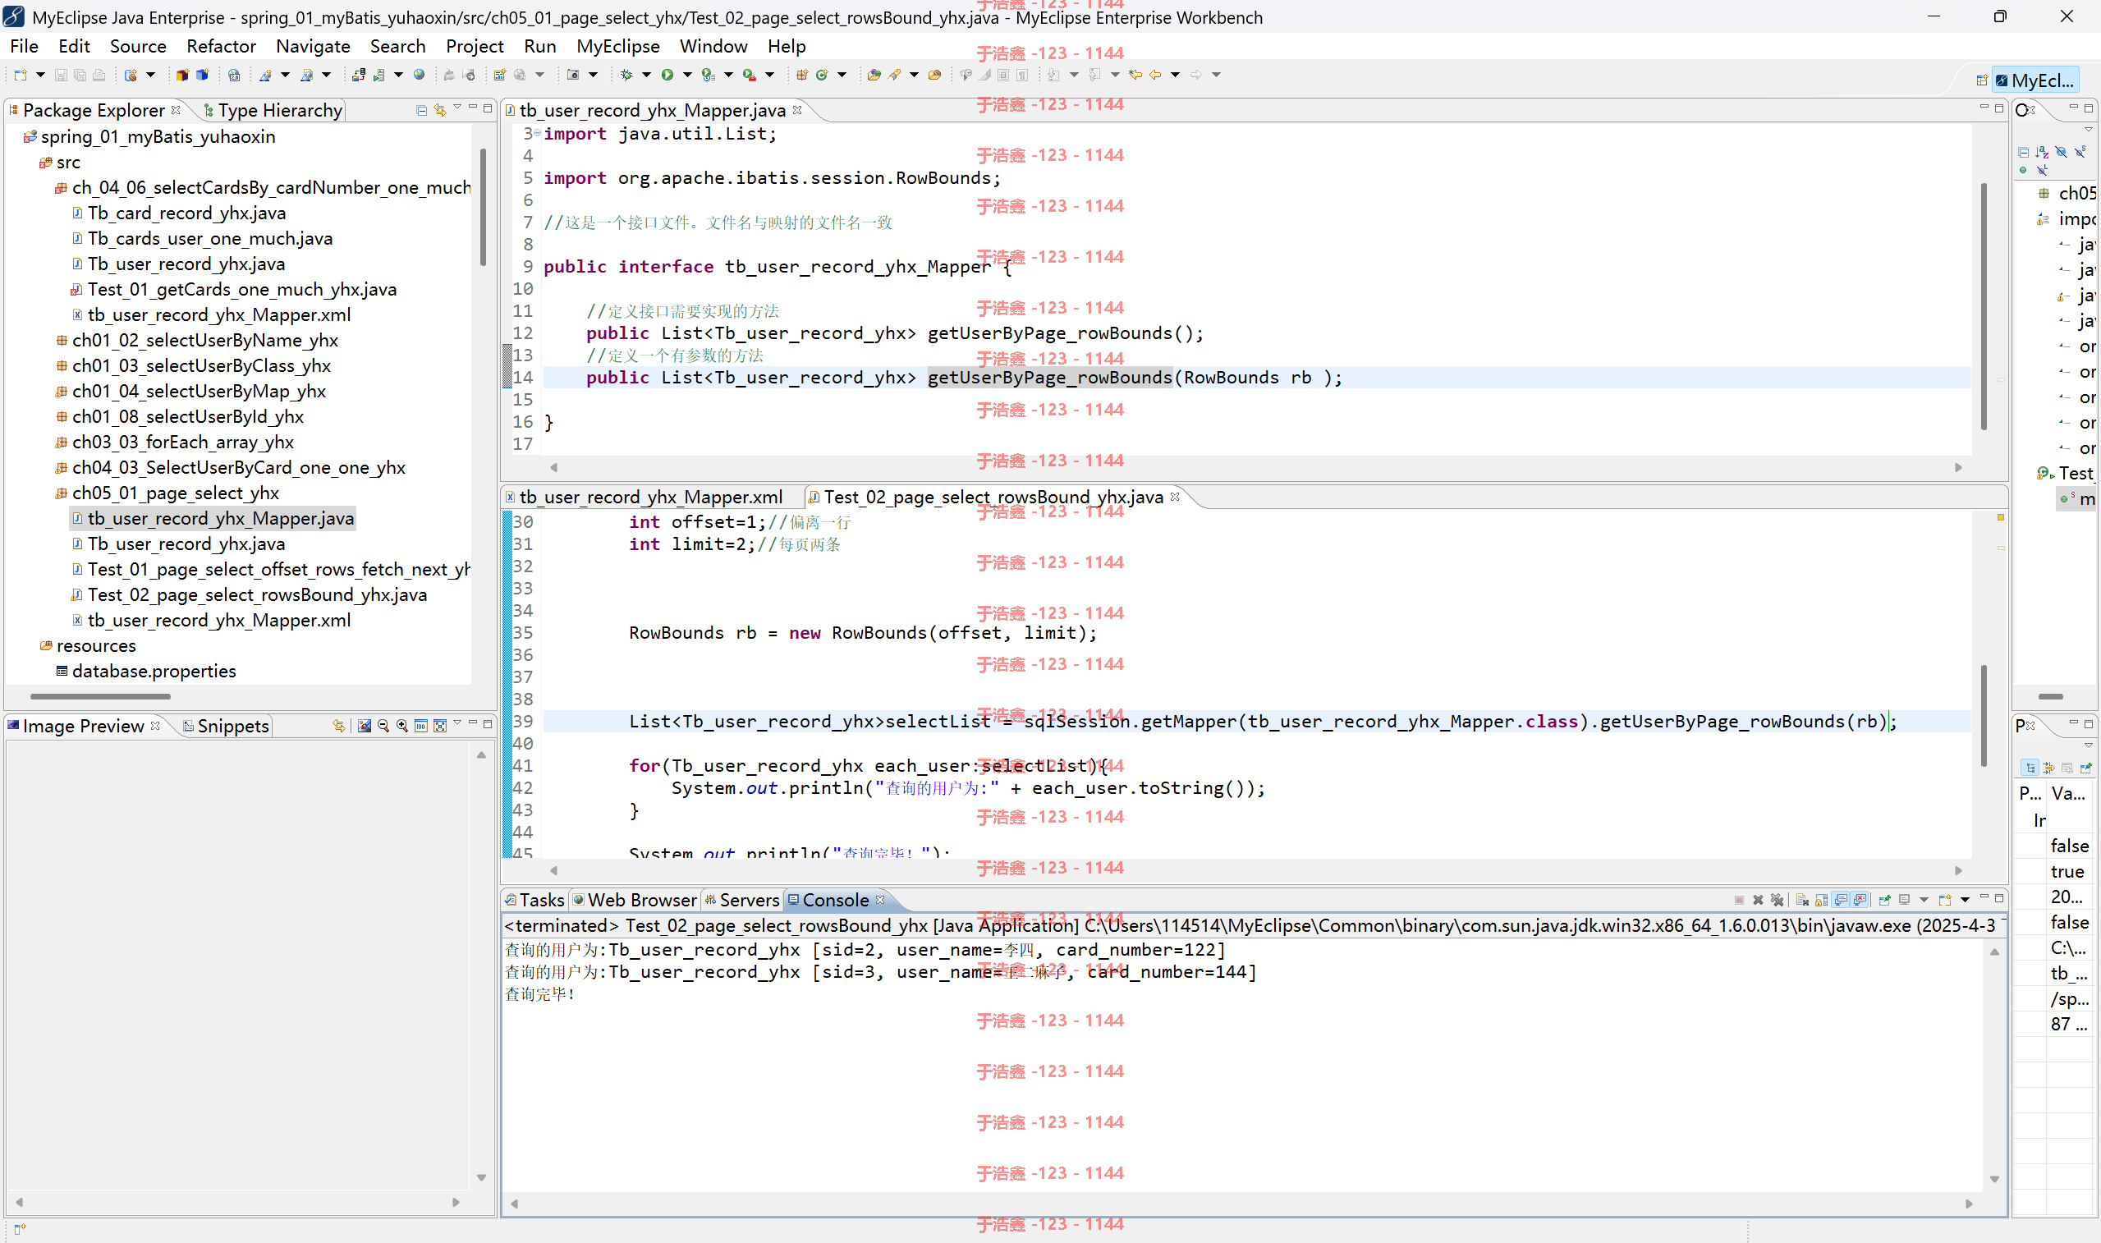Image resolution: width=2101 pixels, height=1243 pixels.
Task: Click the New file toolbar icon
Action: [x=20, y=76]
